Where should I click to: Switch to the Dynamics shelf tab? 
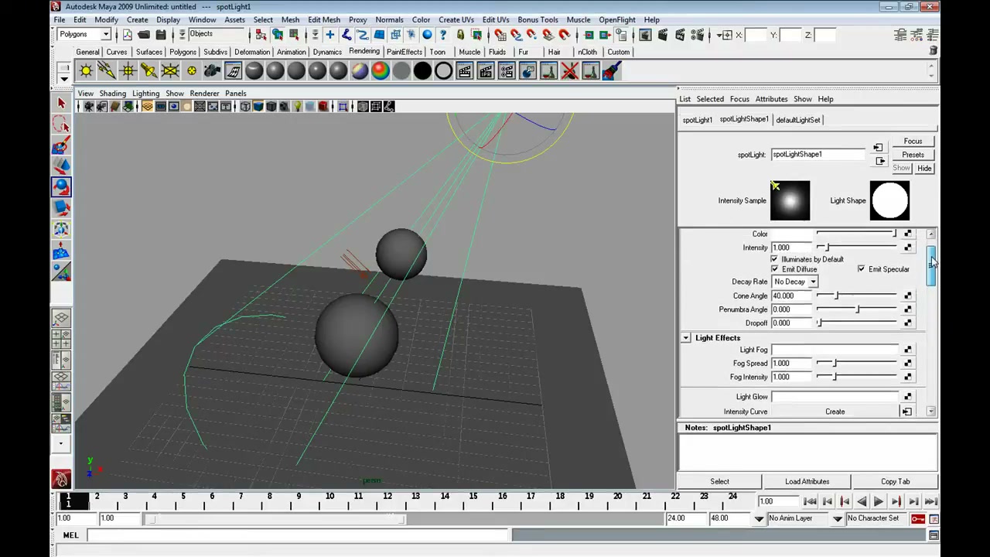[327, 52]
